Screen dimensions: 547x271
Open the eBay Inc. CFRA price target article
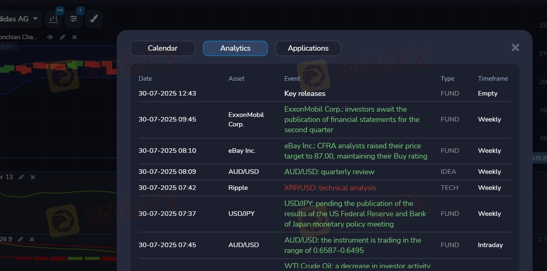point(356,151)
